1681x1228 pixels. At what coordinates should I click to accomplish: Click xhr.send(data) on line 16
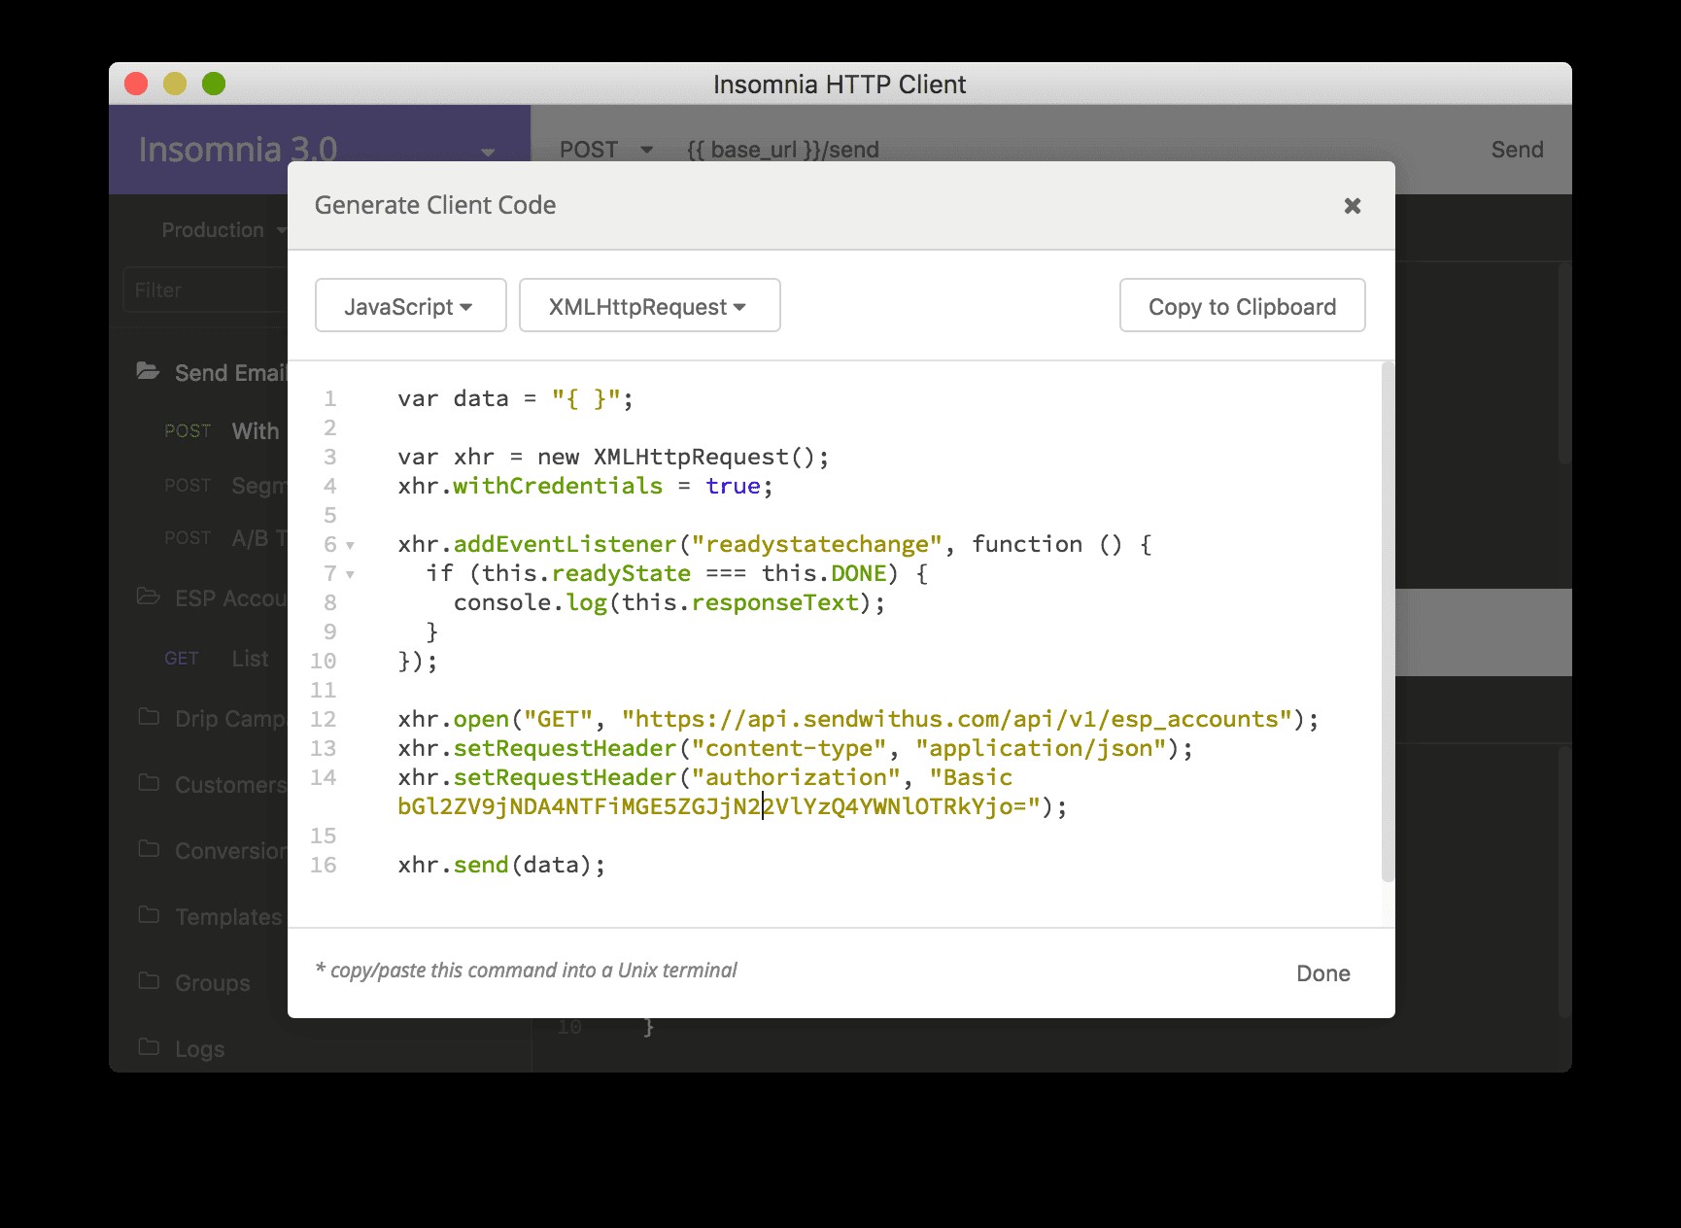tap(501, 866)
